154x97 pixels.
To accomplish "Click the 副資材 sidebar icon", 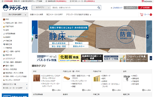I will tap(4, 37).
